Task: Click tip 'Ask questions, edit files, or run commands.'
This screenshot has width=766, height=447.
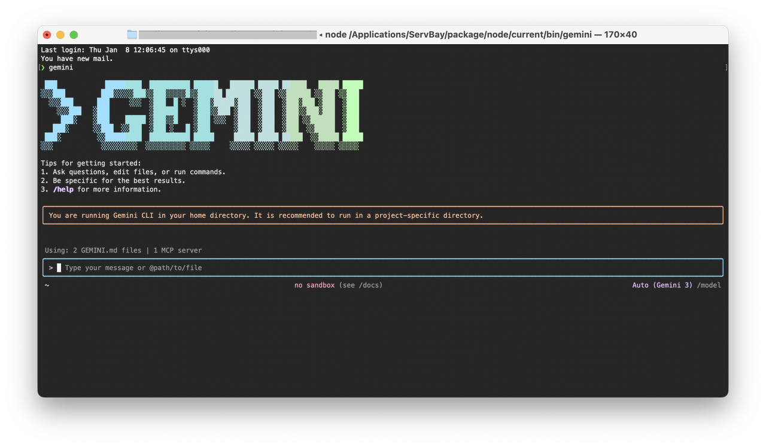Action: [139, 172]
